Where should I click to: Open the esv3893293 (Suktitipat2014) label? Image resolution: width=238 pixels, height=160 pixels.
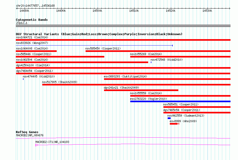point(125,76)
